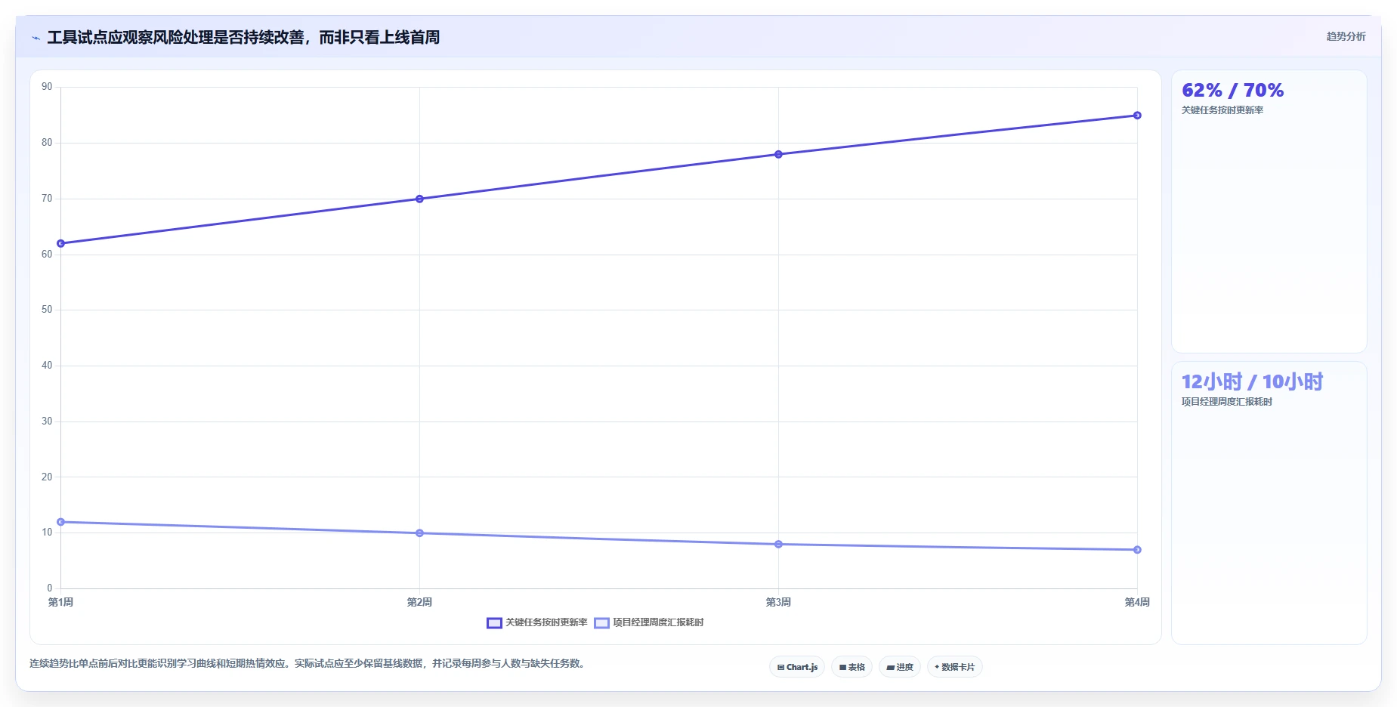The width and height of the screenshot is (1397, 707).
Task: Click the dark purple legend color box
Action: (494, 623)
